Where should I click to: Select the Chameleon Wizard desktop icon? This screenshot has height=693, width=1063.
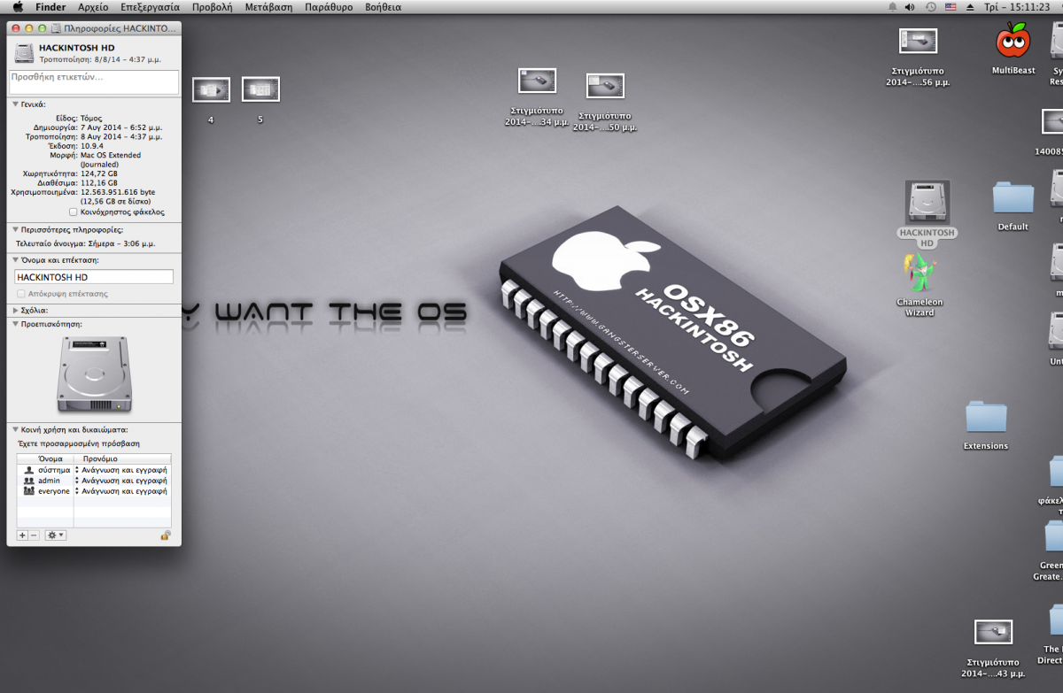tap(919, 273)
